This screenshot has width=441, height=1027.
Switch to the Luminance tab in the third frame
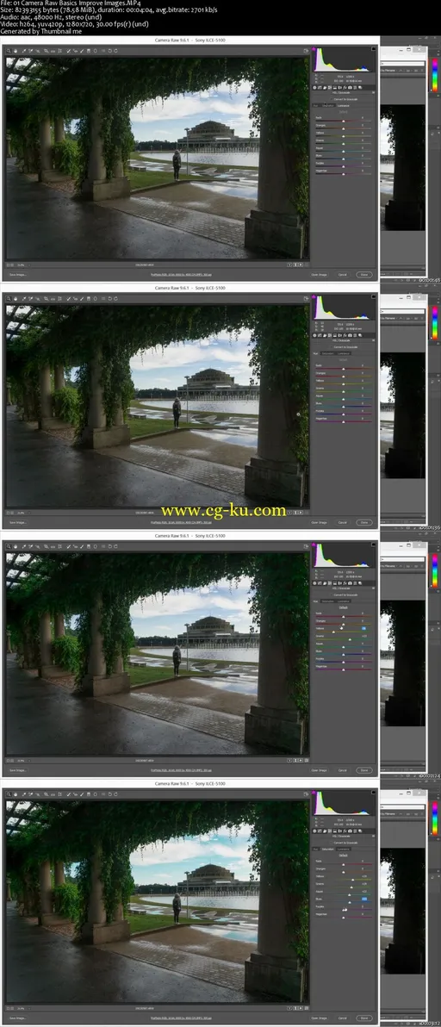pos(344,601)
